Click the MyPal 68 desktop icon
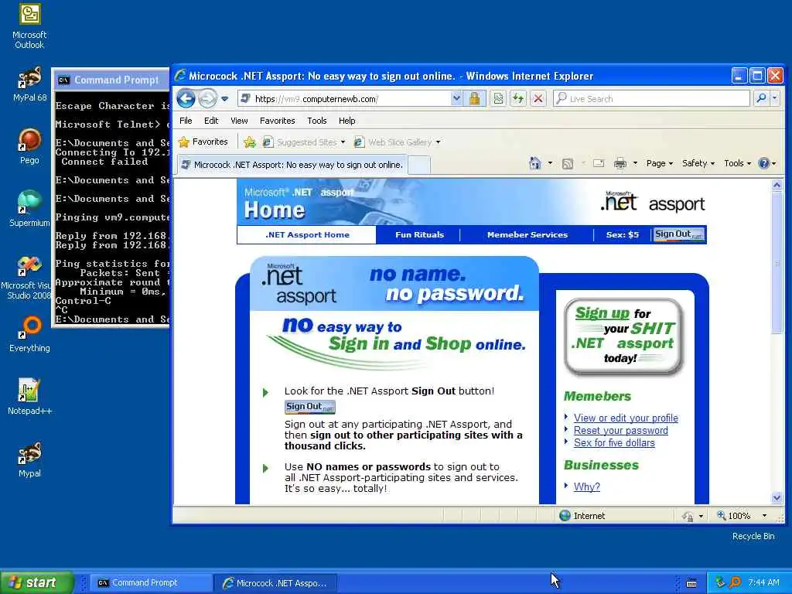 pos(29,84)
